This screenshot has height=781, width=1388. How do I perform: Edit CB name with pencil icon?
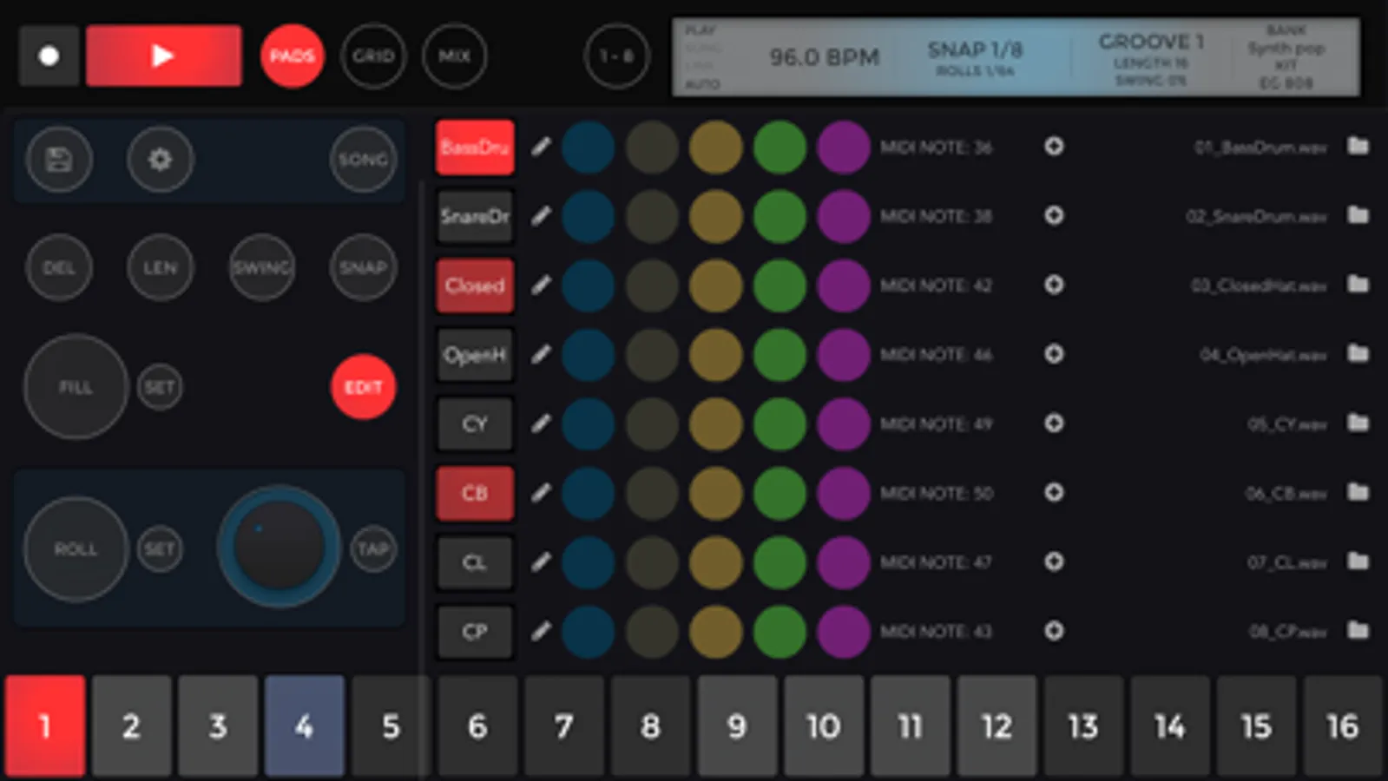(x=541, y=493)
